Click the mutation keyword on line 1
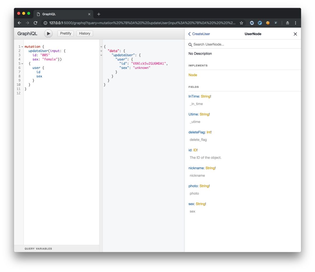Viewport: 315px width, 272px height. click(x=32, y=47)
